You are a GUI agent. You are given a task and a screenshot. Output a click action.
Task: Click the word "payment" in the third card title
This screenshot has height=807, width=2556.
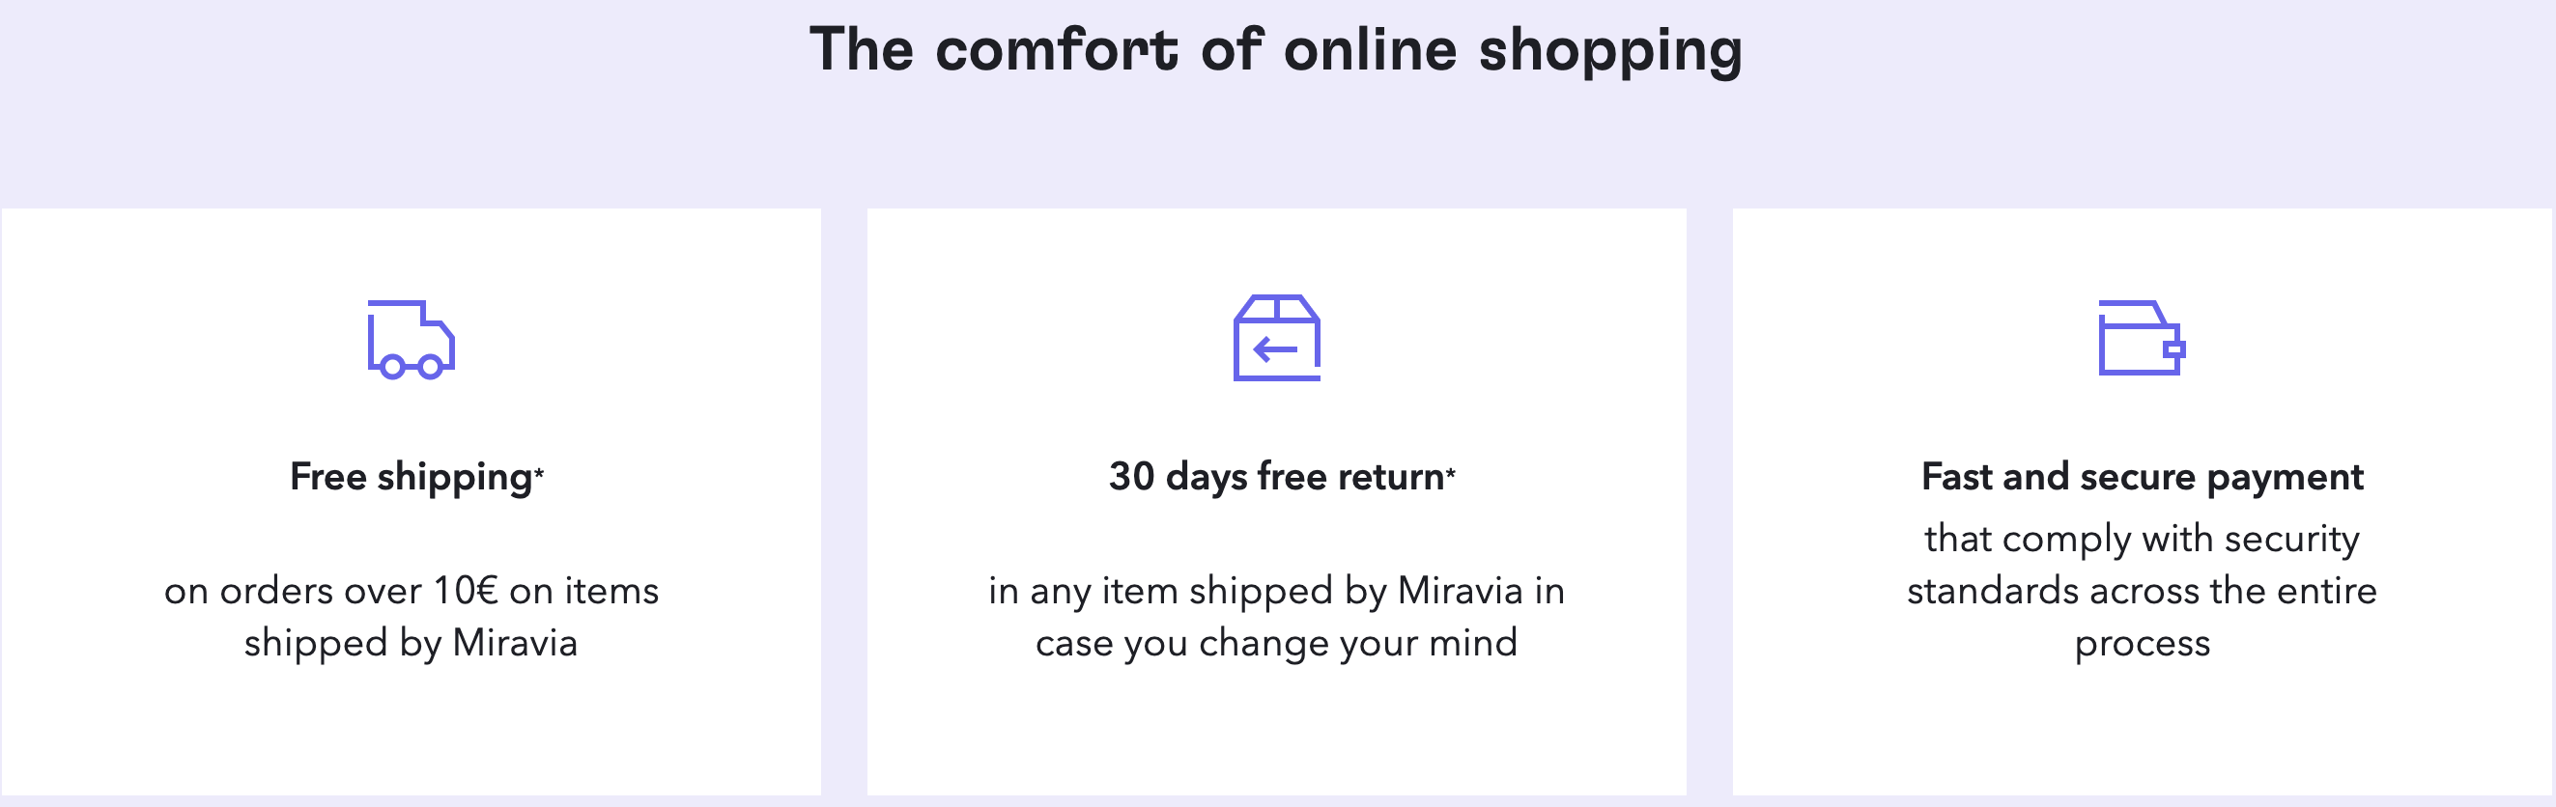coord(2286,479)
